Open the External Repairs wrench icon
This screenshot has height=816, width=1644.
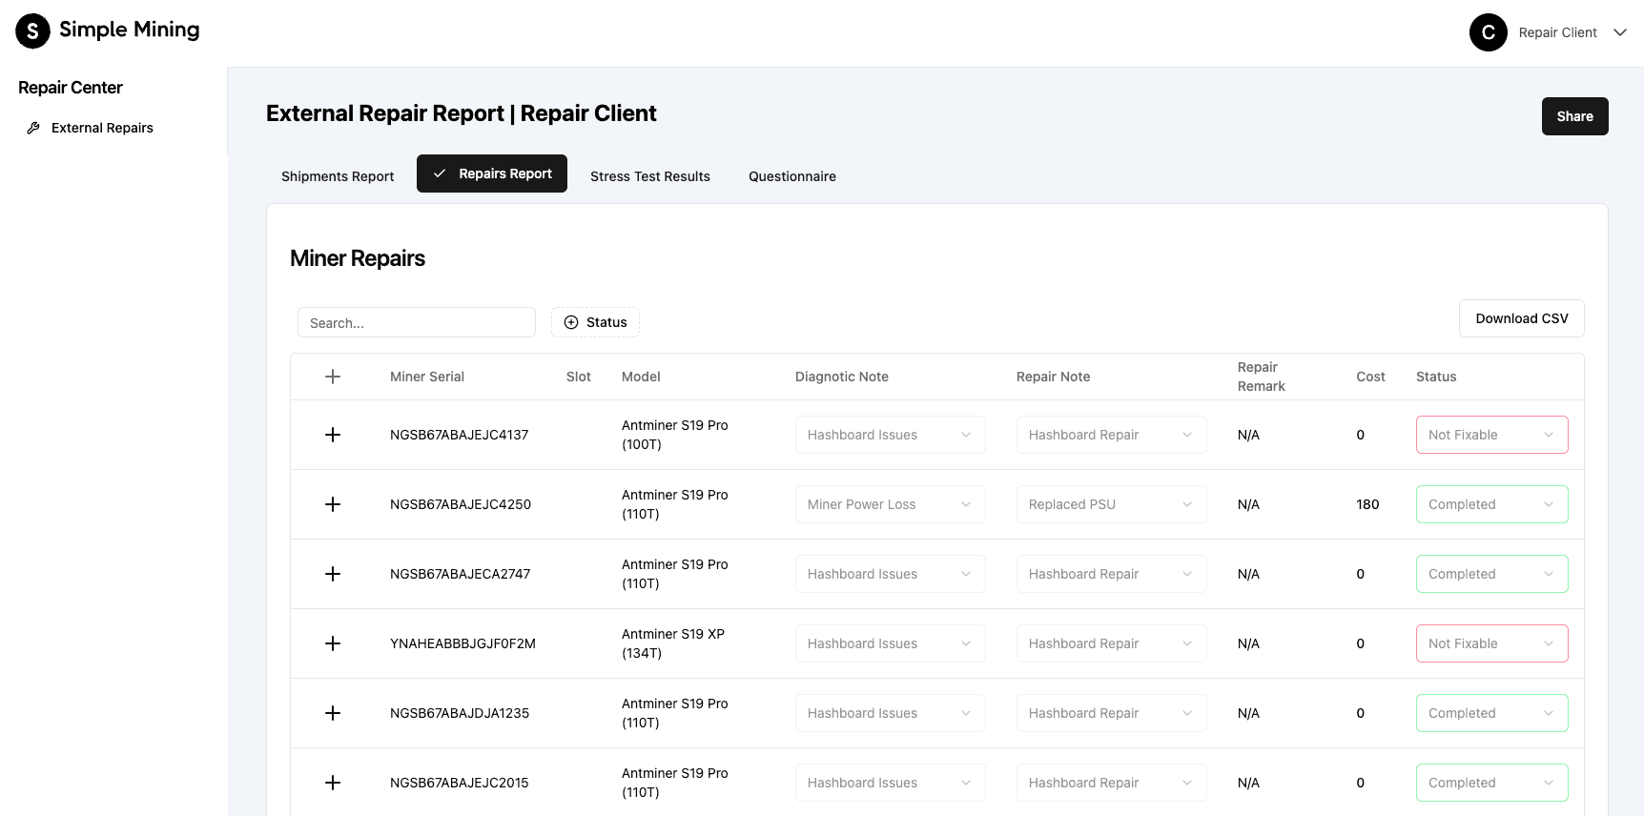click(x=33, y=128)
